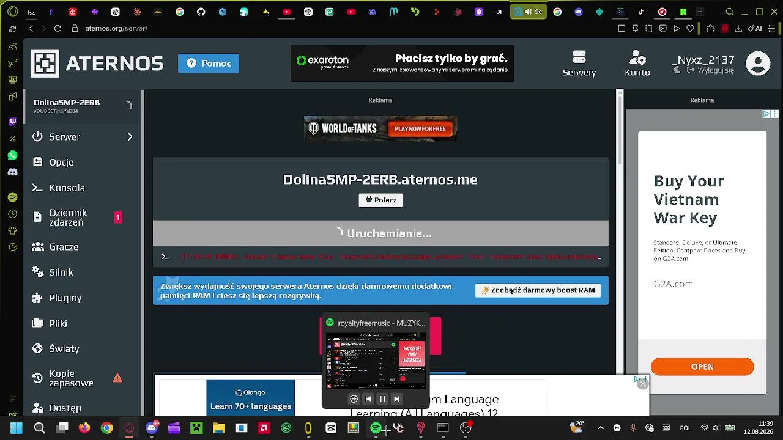The image size is (783, 440).
Task: Open Firefox from the taskbar
Action: [x=84, y=428]
